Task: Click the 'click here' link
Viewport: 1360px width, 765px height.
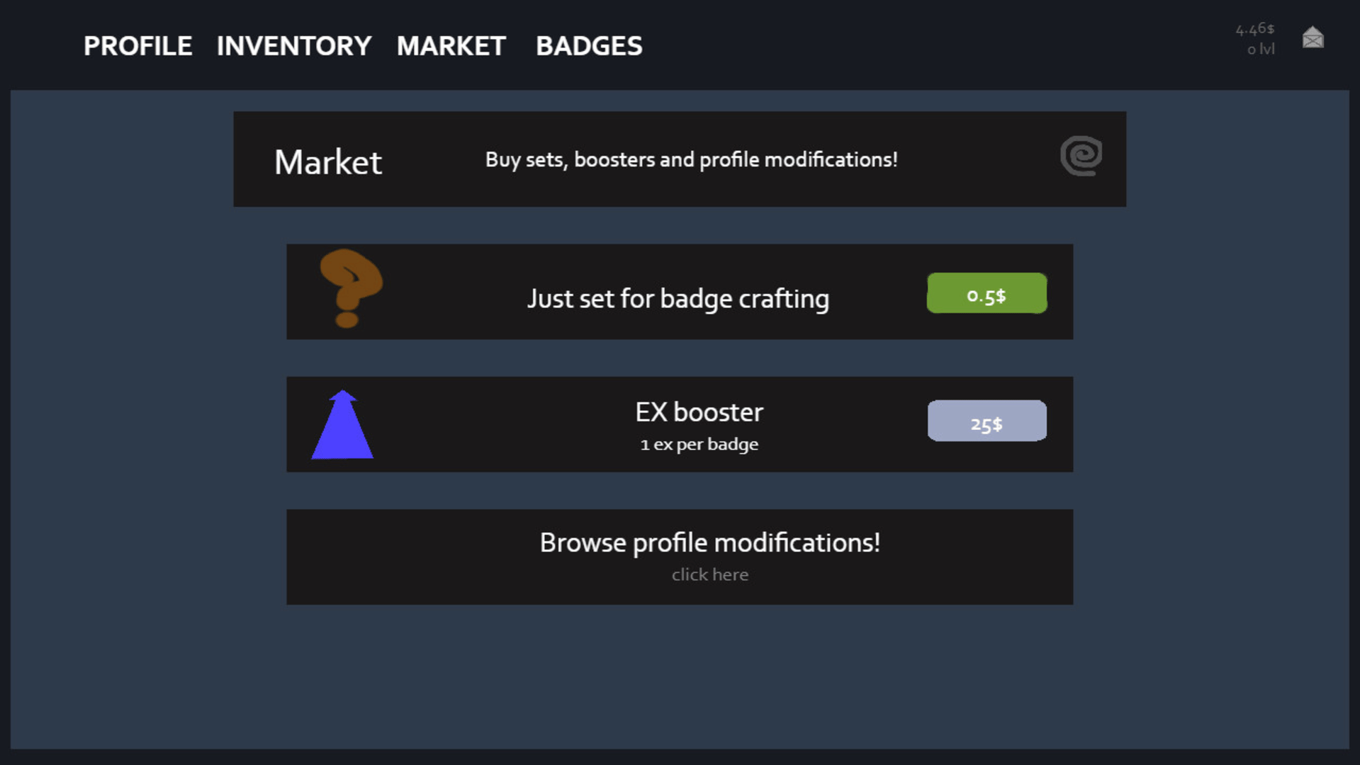Action: (x=709, y=574)
